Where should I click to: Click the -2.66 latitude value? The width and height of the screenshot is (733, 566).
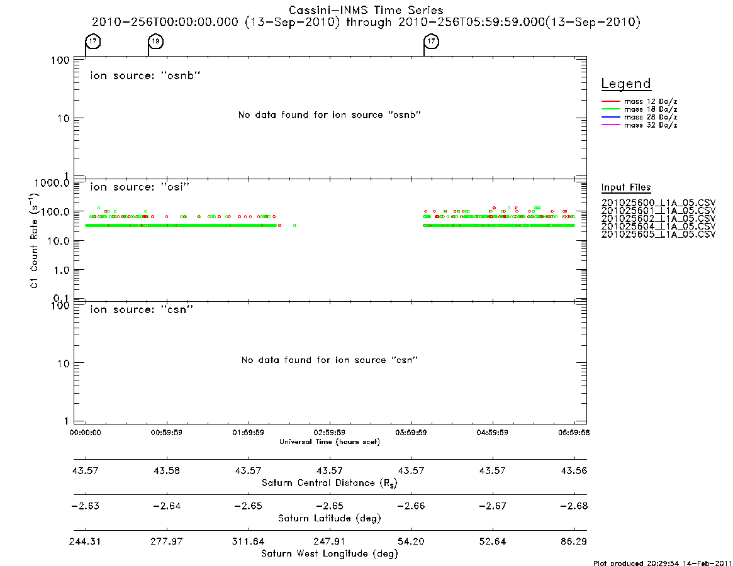click(411, 506)
